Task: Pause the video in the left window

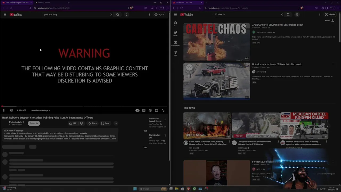Action: click(x=4, y=110)
